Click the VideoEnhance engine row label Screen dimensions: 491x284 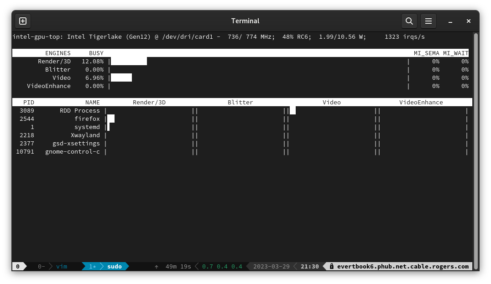pos(49,86)
